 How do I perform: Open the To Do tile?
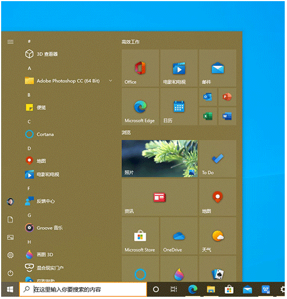(x=218, y=159)
